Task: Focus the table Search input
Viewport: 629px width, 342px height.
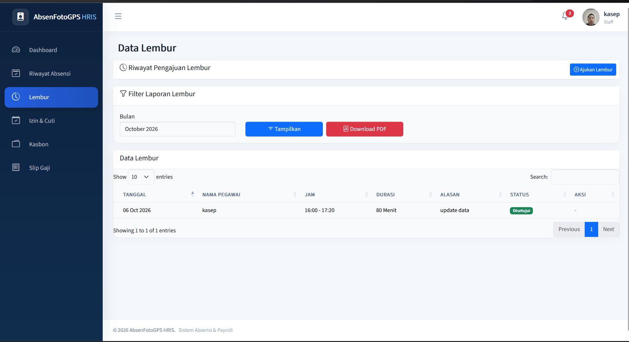Action: click(x=585, y=177)
